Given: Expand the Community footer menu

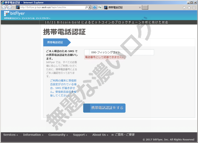Looking at the screenshot, I should click(x=58, y=135).
